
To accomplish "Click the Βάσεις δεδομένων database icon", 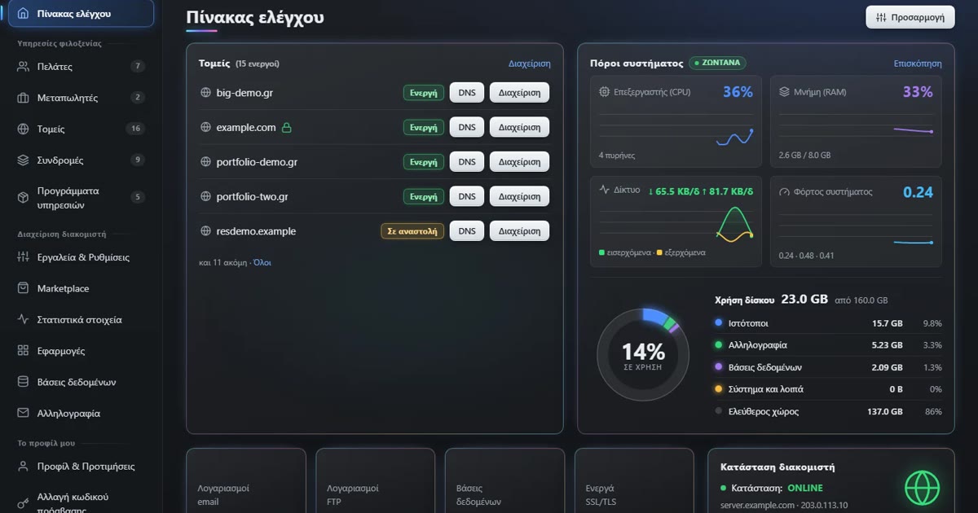I will tap(23, 382).
